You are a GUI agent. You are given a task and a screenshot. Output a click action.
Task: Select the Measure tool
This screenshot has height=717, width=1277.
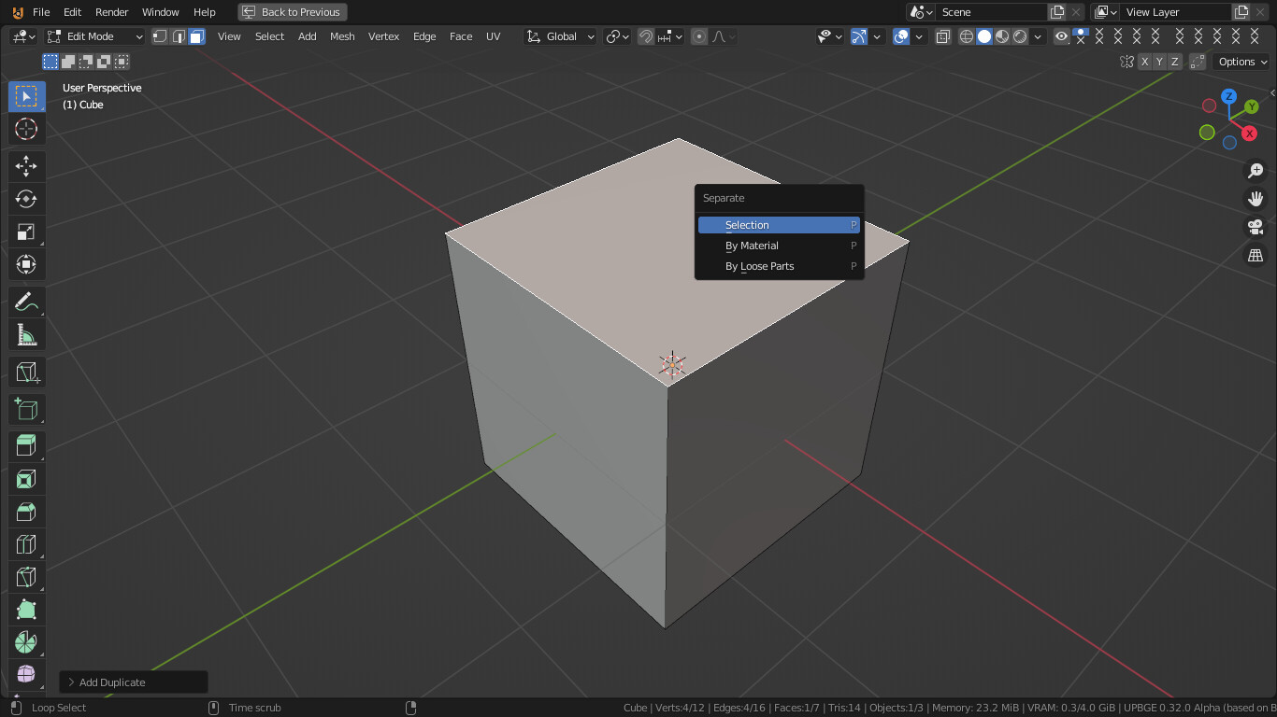point(26,334)
